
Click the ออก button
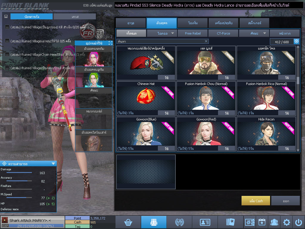286,201
